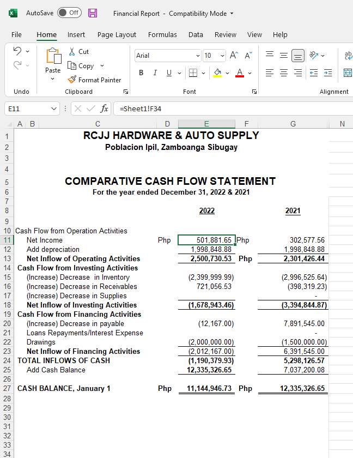This screenshot has width=353, height=458.
Task: Open Insert Function fx button
Action: pyautogui.click(x=104, y=109)
